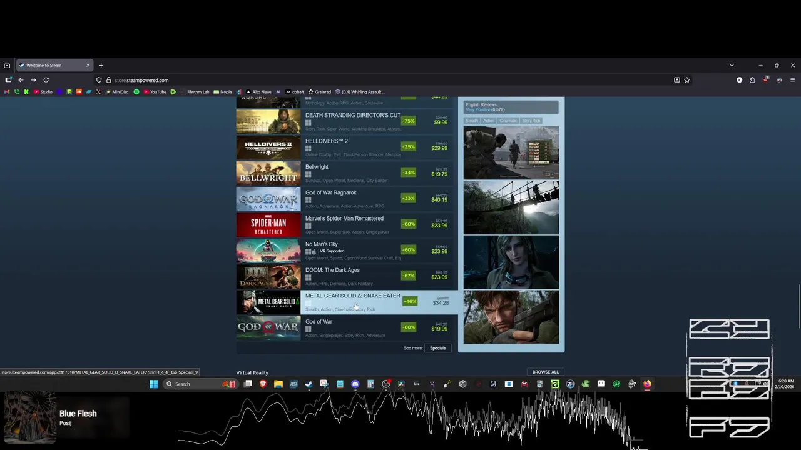801x450 pixels.
Task: Open the MiniDisc bookmark
Action: [x=116, y=92]
